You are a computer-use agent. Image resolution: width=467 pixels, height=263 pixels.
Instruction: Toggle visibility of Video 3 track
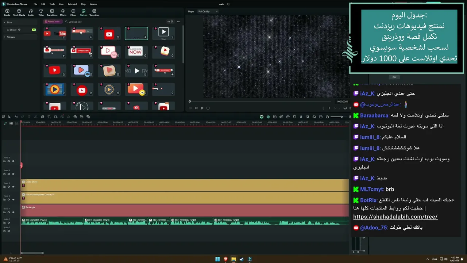tap(13, 187)
